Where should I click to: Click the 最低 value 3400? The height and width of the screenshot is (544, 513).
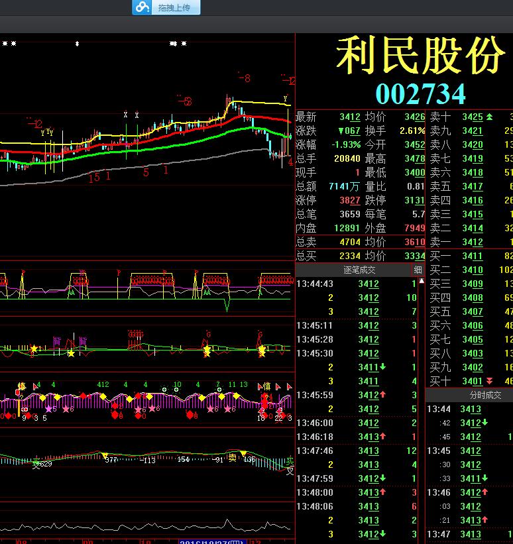415,172
